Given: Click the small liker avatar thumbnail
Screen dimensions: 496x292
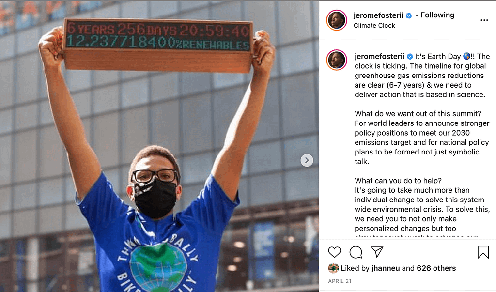Looking at the screenshot, I should [x=333, y=268].
